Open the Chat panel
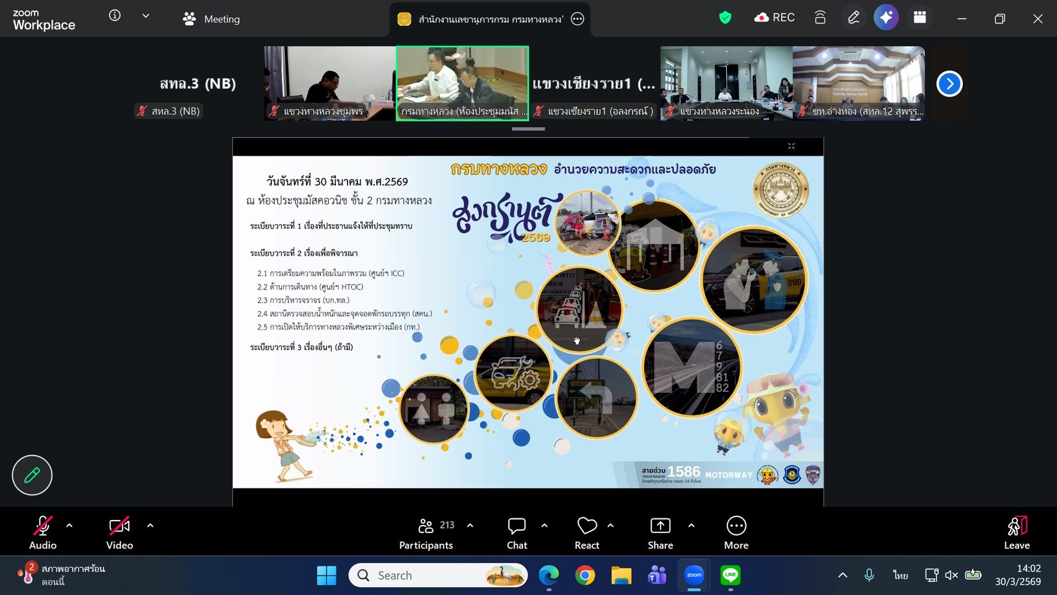The width and height of the screenshot is (1057, 595). pyautogui.click(x=517, y=533)
